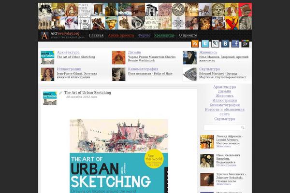Select Живопись in sidebar category list

[x=225, y=96]
